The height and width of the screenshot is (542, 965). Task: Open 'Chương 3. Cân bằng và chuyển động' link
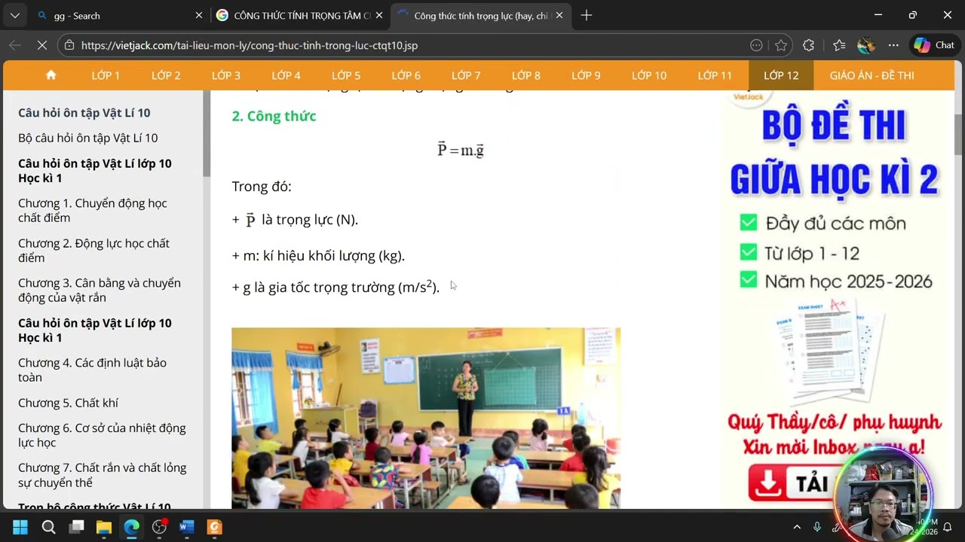point(100,290)
